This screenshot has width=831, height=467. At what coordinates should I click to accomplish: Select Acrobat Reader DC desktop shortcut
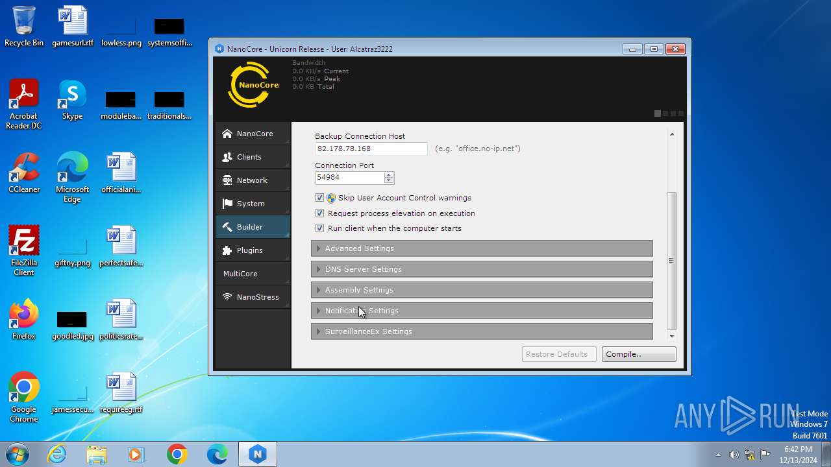click(24, 104)
